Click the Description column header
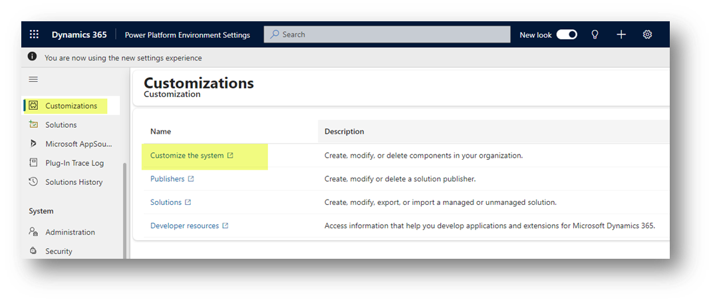 coord(345,132)
